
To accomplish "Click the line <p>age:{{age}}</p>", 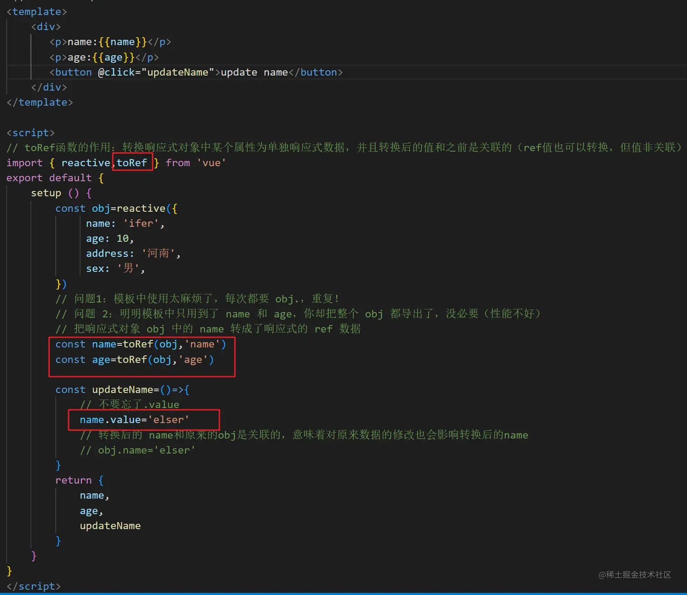I will click(x=104, y=57).
